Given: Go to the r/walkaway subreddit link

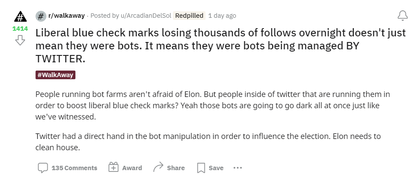Looking at the screenshot, I should 66,16.
